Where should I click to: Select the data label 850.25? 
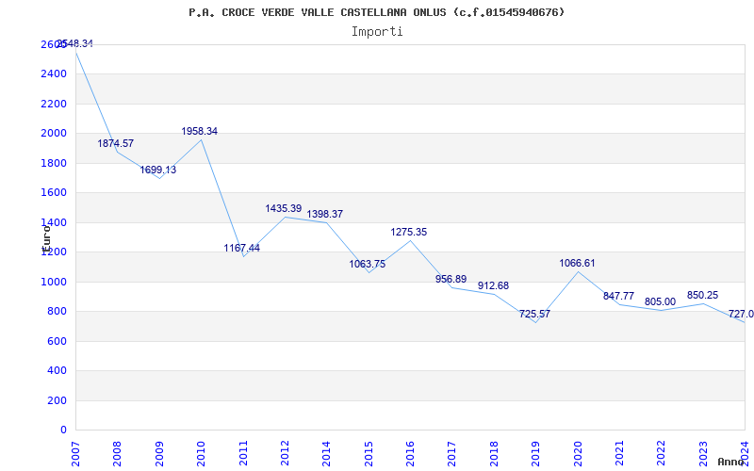[702, 295]
